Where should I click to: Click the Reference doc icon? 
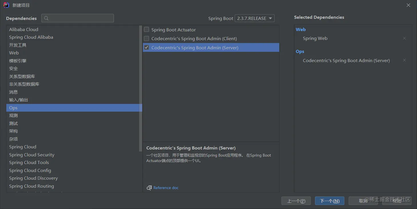click(149, 188)
